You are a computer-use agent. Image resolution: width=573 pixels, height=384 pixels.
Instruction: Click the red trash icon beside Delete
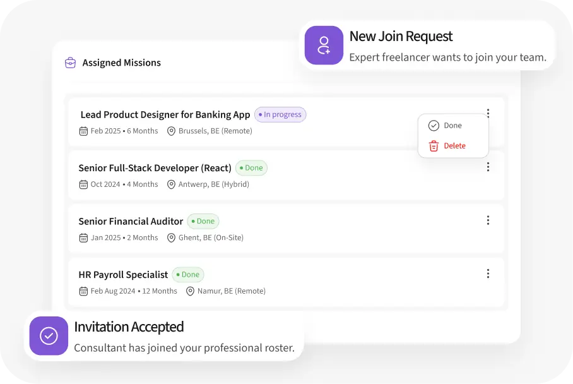434,146
